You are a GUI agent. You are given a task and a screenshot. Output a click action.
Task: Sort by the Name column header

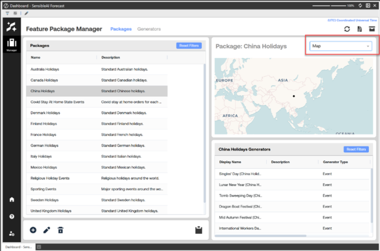[x=35, y=57]
